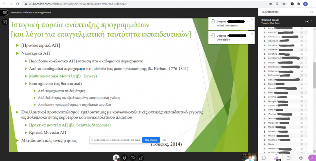Screen dimensions: 316x161
Task: Click connection status icon for Irene
Action: [x=302, y=110]
